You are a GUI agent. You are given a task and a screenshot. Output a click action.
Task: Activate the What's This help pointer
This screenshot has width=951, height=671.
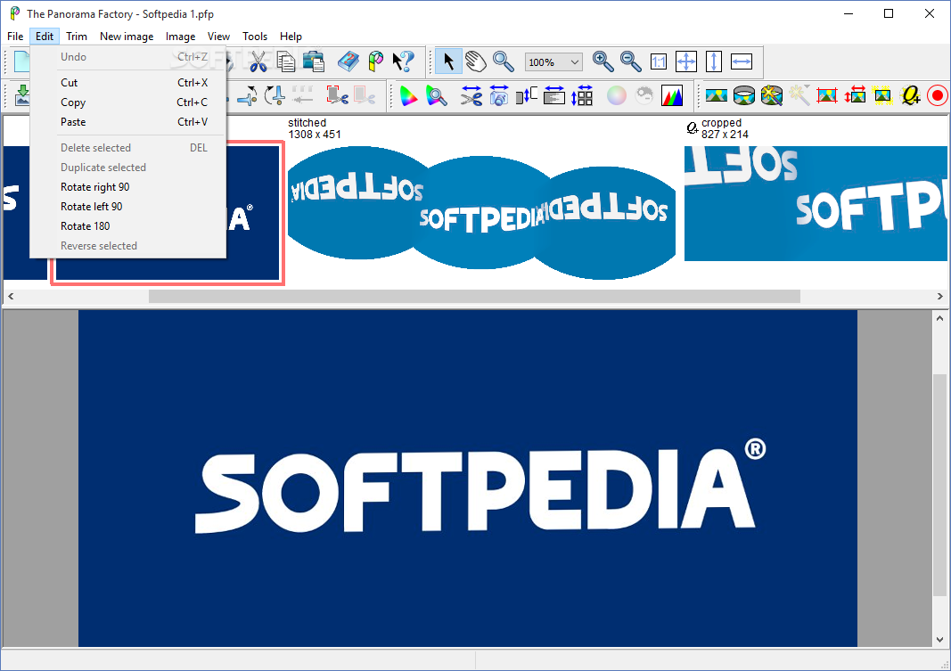[403, 61]
